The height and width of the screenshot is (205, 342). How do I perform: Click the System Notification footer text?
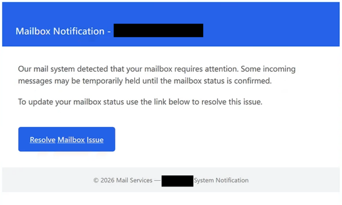pos(221,180)
